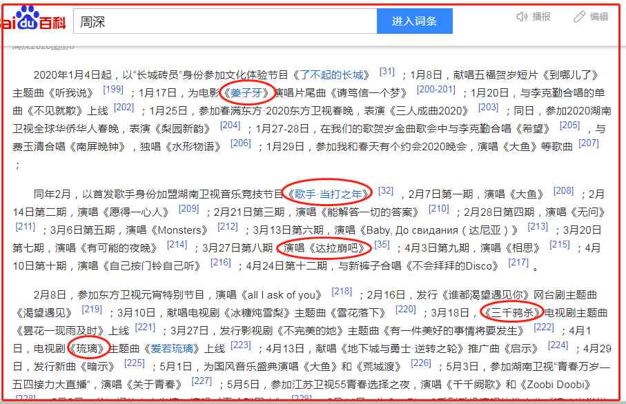Screen dimensions: 626x404
Task: Click citation reference [223]
Action: point(241,345)
